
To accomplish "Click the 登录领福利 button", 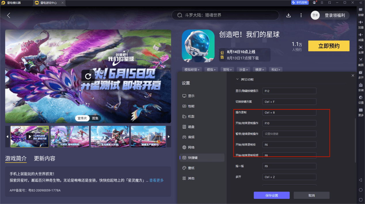I will coord(335,15).
